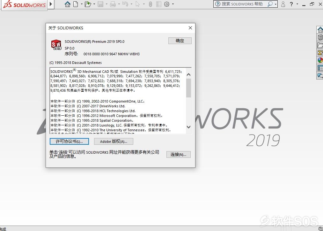This screenshot has height=231, width=323.
Task: Open SOLIDWORKS Resources task pane home icon
Action: coord(320,30)
